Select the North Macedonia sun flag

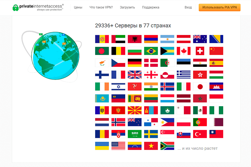(135, 110)
